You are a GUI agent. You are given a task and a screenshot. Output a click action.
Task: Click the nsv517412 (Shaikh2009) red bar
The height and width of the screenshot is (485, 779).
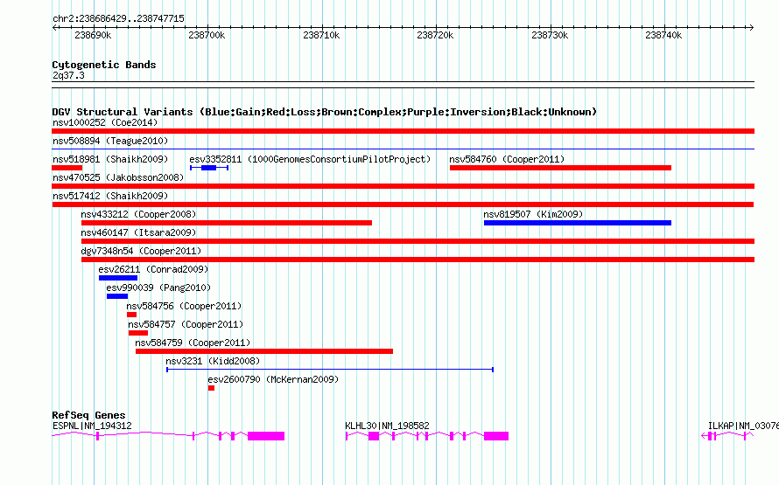coord(403,204)
